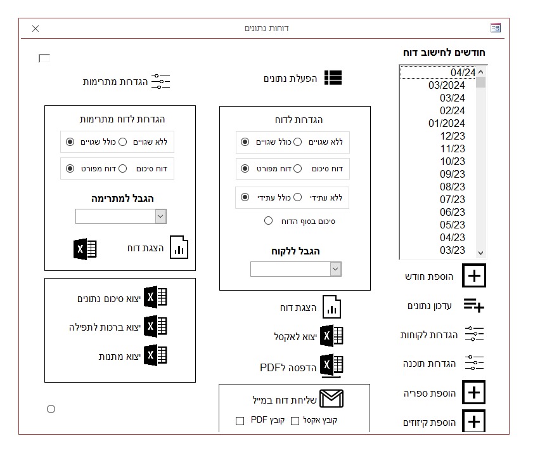Viewport: 540px width, 455px height.
Task: Click Excel icon in הגדרות לדוח מתרימות panel
Action: coord(85,249)
